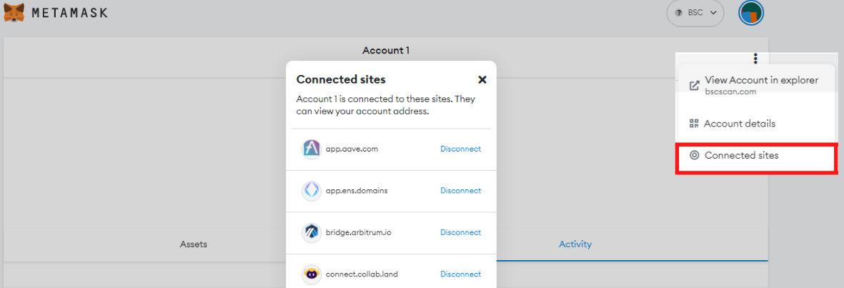Switch to the Activity tab
Screen dimensions: 844x288
pyautogui.click(x=575, y=244)
